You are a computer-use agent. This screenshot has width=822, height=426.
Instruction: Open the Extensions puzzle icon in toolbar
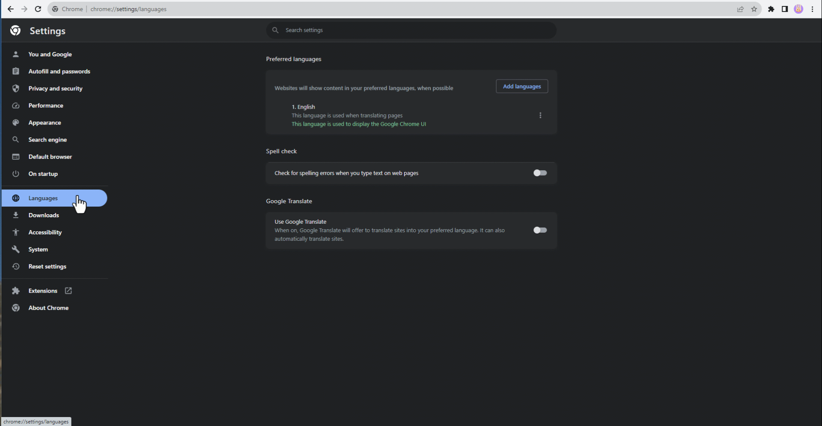771,9
